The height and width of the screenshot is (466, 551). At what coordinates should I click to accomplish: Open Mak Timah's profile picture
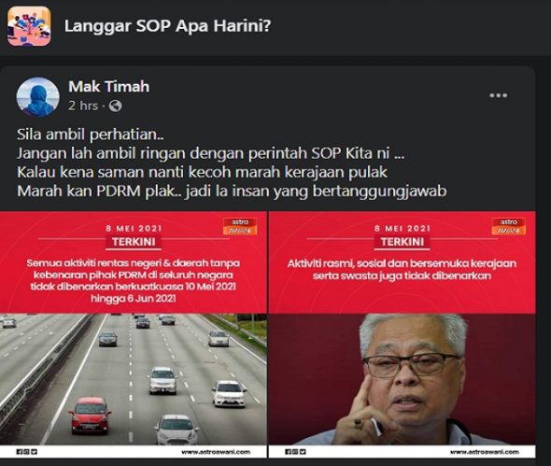click(x=37, y=96)
